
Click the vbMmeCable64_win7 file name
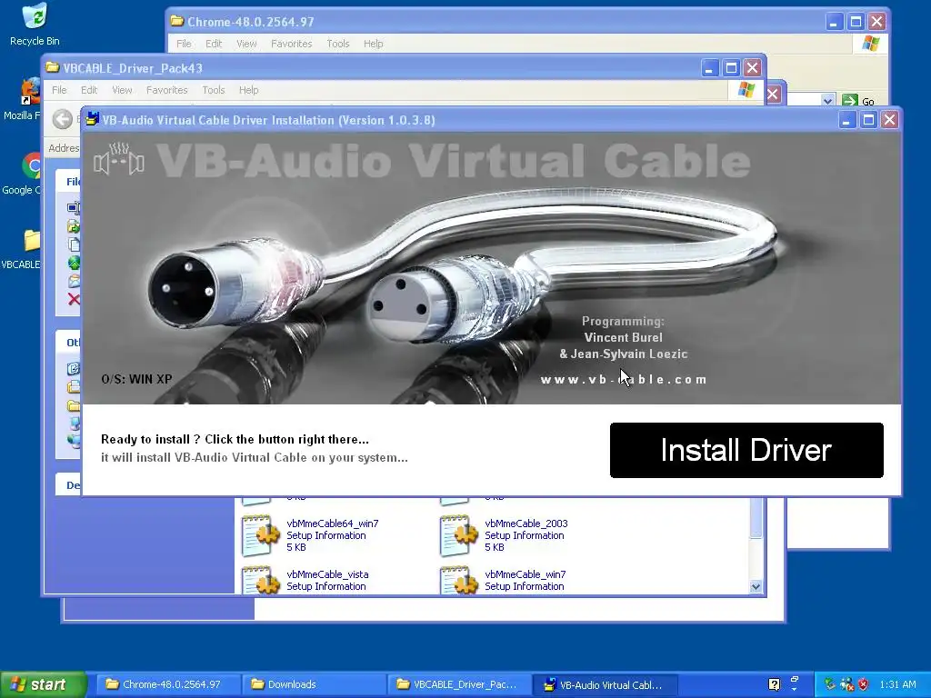pos(333,523)
